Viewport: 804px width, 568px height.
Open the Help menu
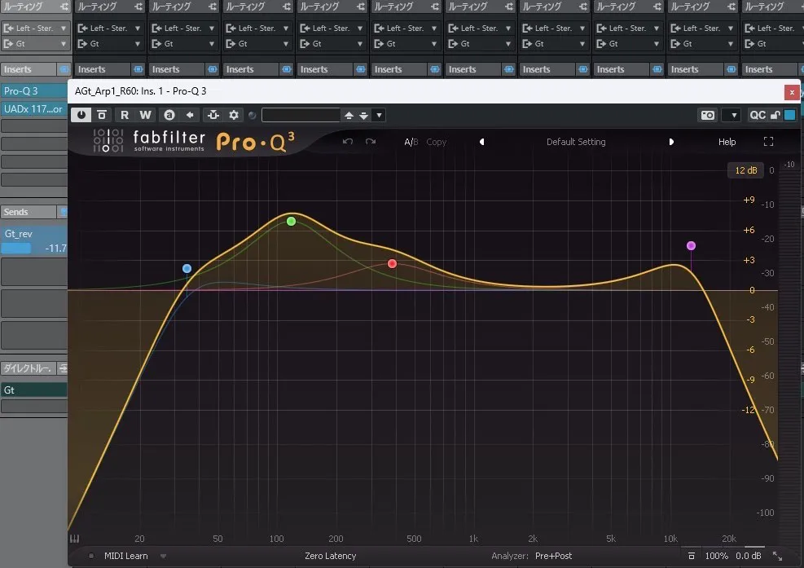(x=727, y=142)
